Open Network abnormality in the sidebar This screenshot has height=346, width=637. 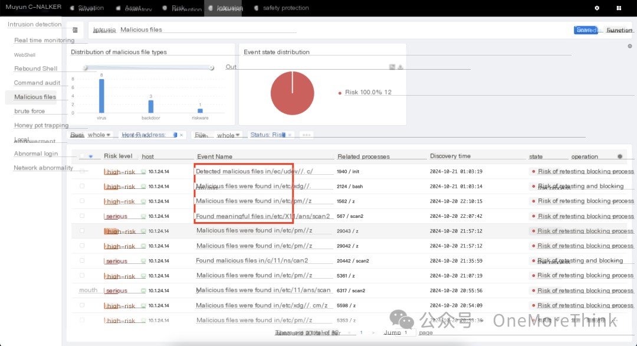pyautogui.click(x=44, y=168)
